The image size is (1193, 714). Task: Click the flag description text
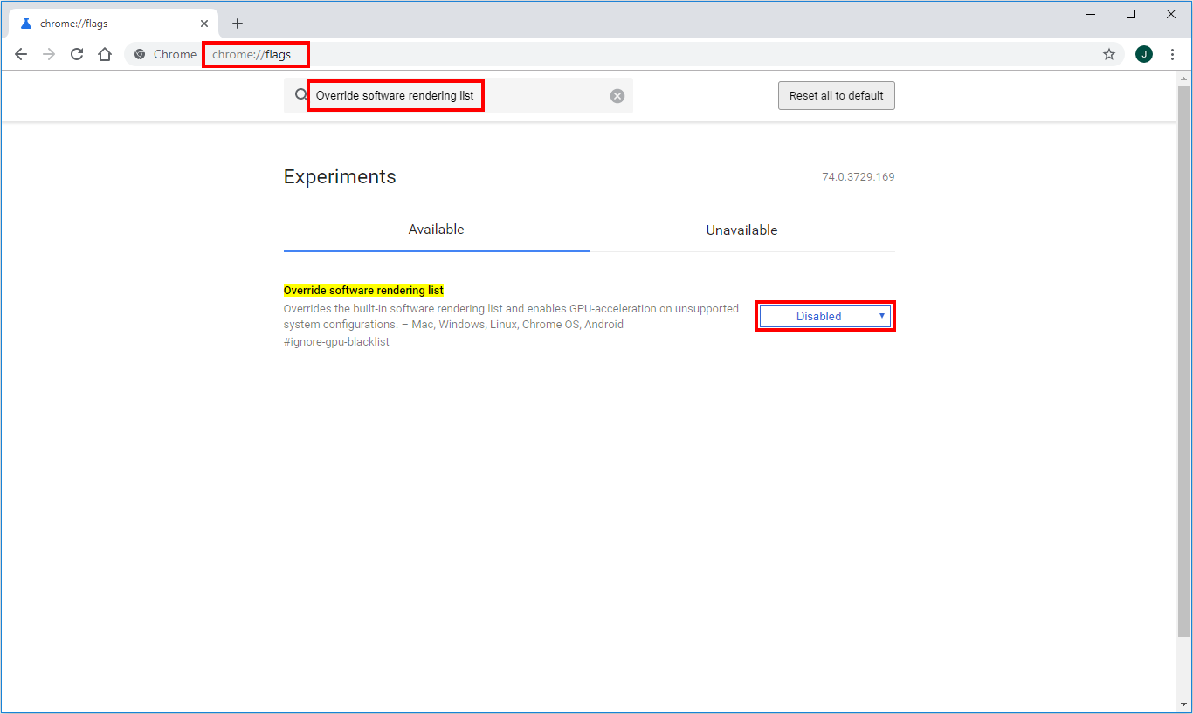(511, 316)
